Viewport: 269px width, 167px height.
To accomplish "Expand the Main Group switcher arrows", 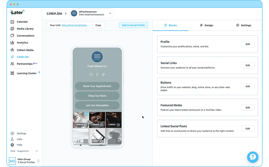I will (38, 161).
